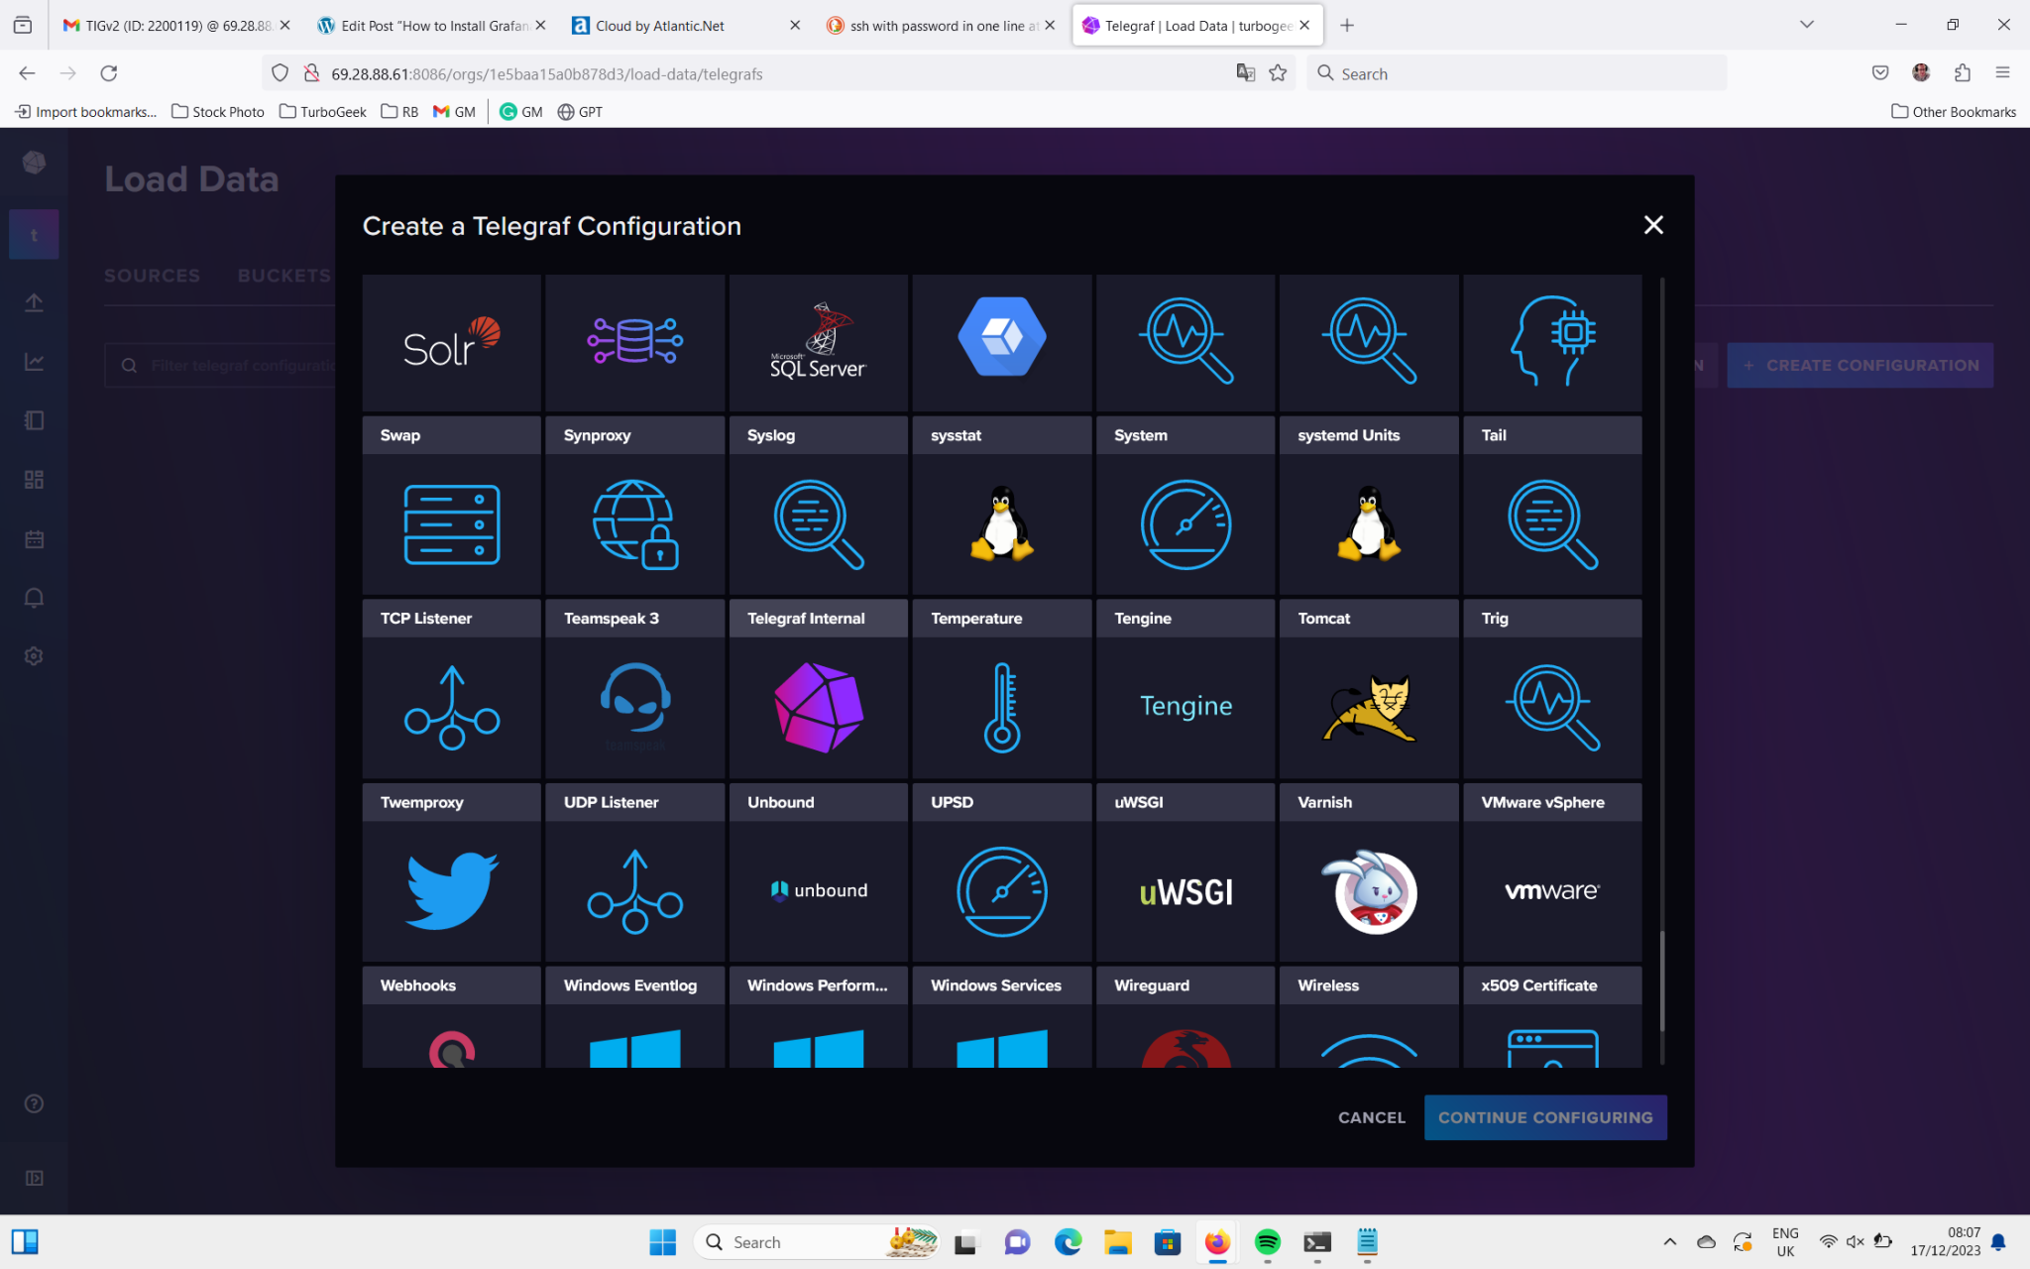Screen dimensions: 2030x1269
Task: Pick the Synproxy globe-and-lock icon
Action: click(634, 523)
